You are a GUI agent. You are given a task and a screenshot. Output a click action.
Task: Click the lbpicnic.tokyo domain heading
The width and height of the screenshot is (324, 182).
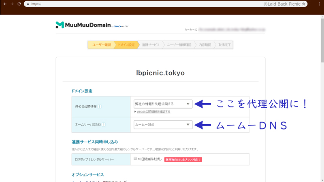(x=160, y=73)
